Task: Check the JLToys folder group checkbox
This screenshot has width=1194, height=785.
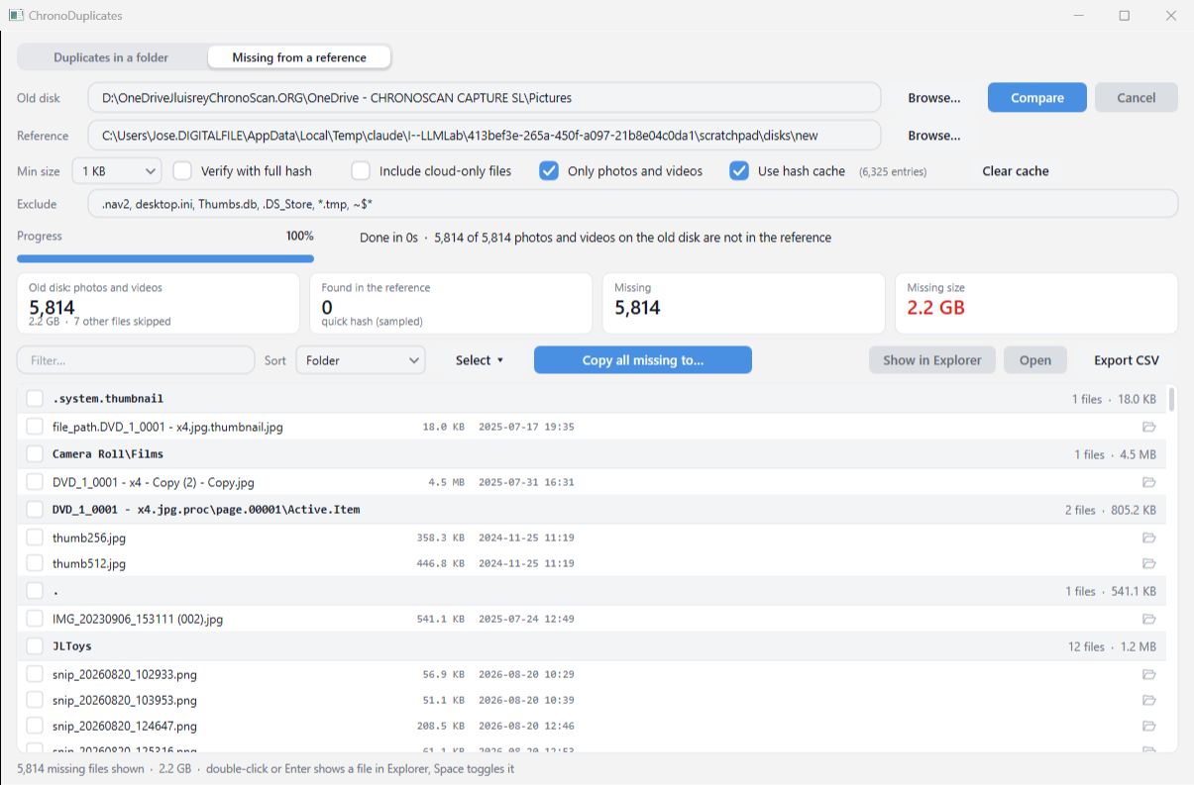Action: [35, 646]
